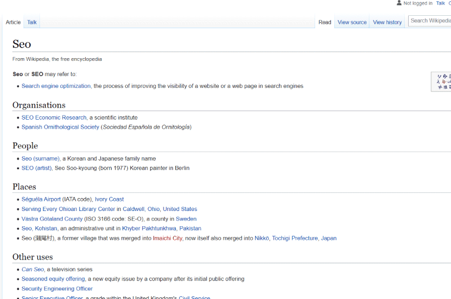Open Can Seo television series link

(x=33, y=269)
